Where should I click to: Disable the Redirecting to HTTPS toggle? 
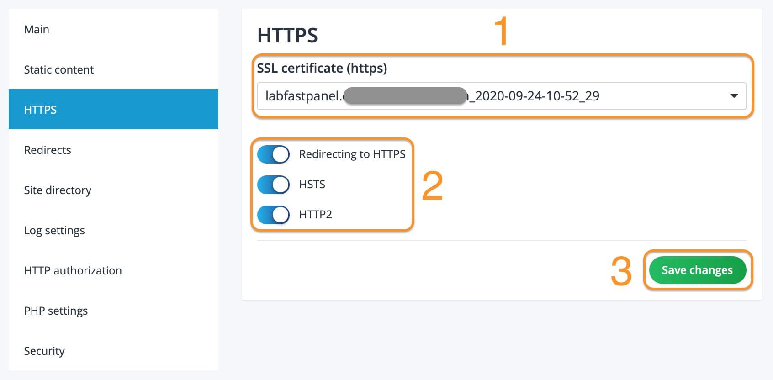coord(273,154)
